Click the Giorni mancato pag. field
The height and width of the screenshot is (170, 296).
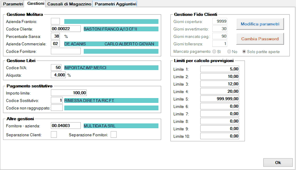point(219,36)
